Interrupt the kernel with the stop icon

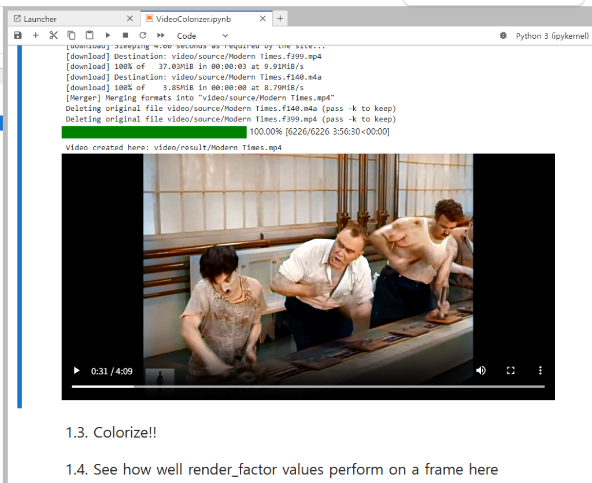click(x=125, y=35)
